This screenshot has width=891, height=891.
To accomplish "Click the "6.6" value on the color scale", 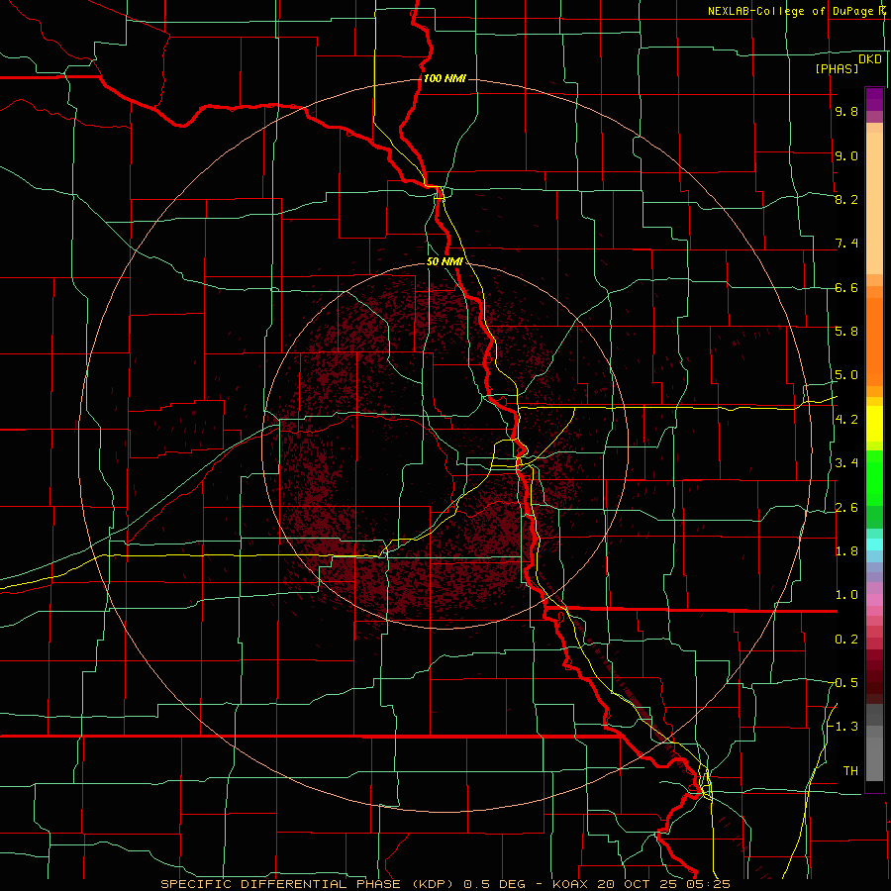I will coord(846,287).
